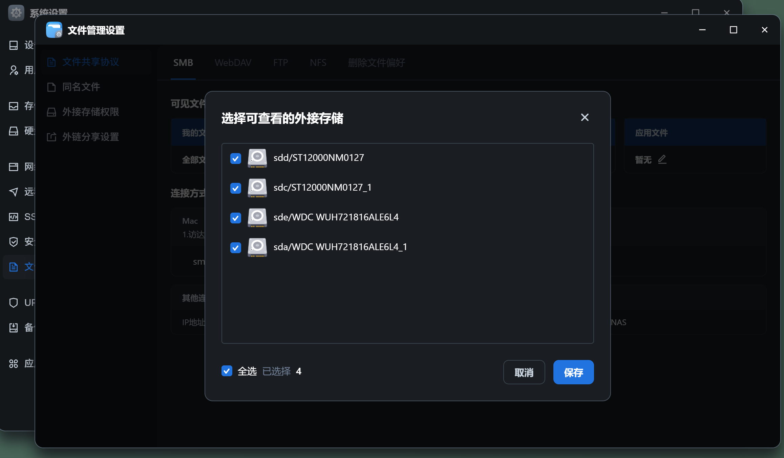Click the 保存 save button
This screenshot has height=458, width=784.
573,372
